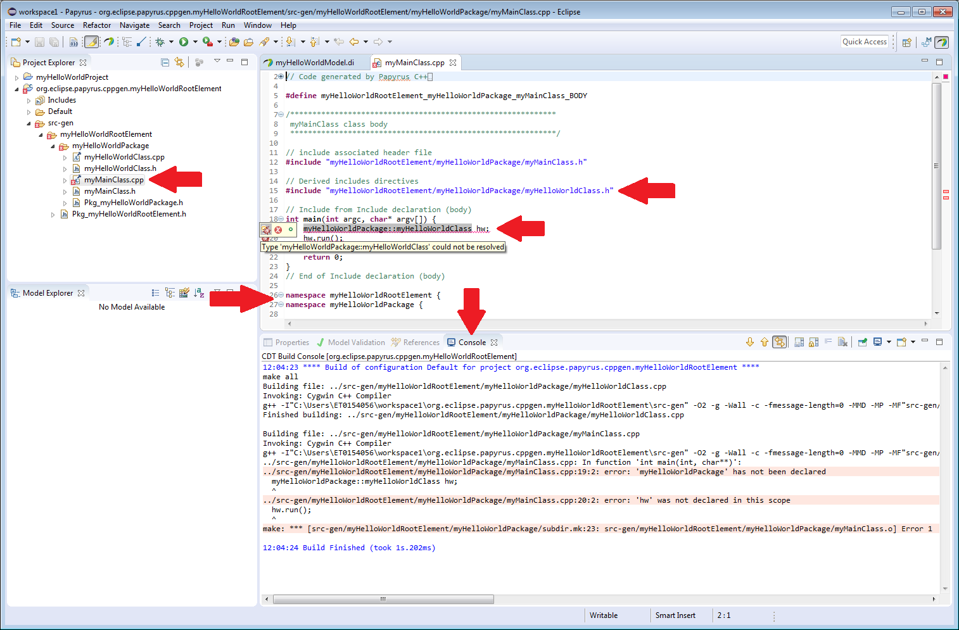Select Pkg_myHelloWorldPackage.h file
959x630 pixels.
(134, 203)
